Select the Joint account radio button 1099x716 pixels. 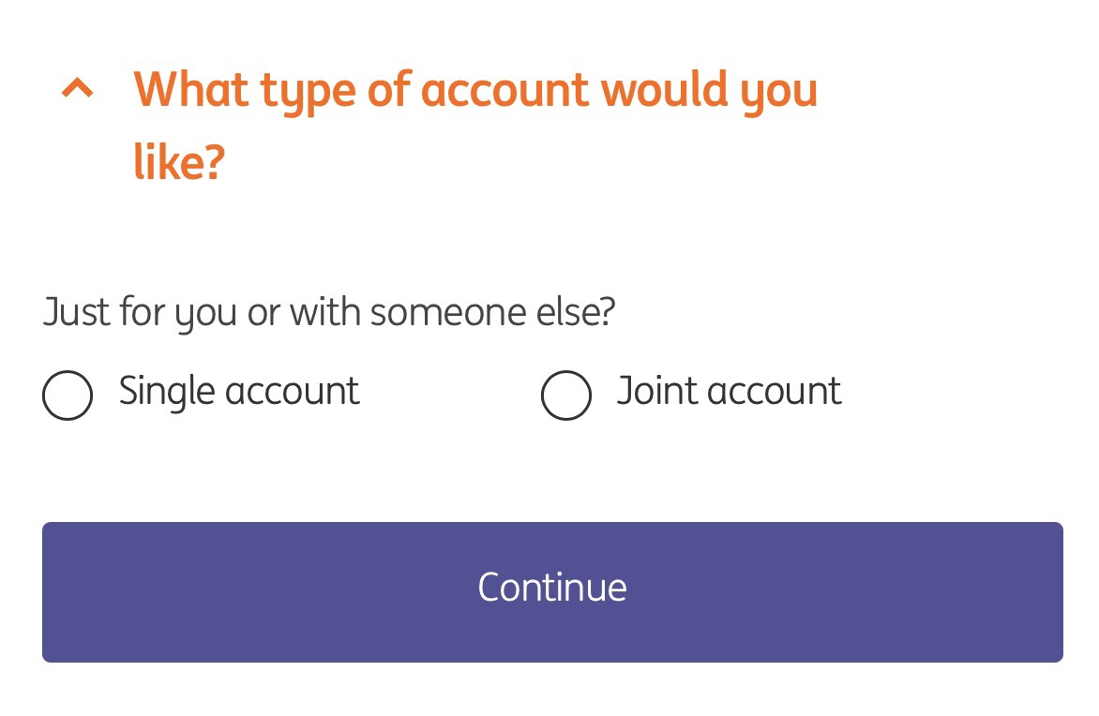click(x=566, y=395)
